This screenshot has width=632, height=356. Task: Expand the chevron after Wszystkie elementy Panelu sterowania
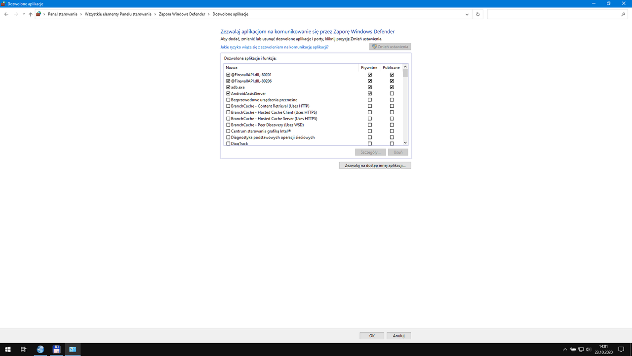(x=155, y=14)
